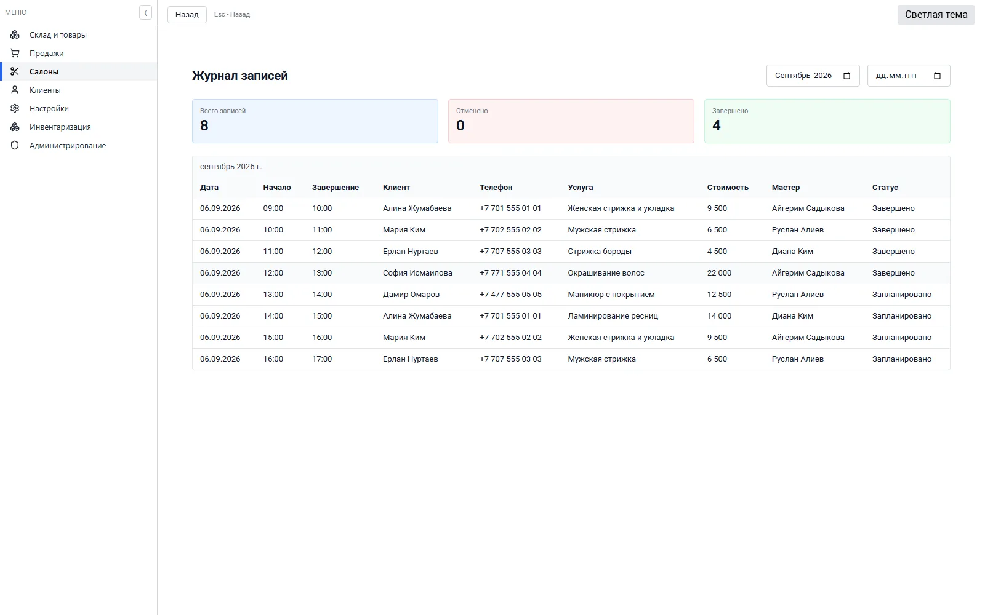This screenshot has width=985, height=615.
Task: Click the gear Настройки icon
Action: pyautogui.click(x=15, y=108)
